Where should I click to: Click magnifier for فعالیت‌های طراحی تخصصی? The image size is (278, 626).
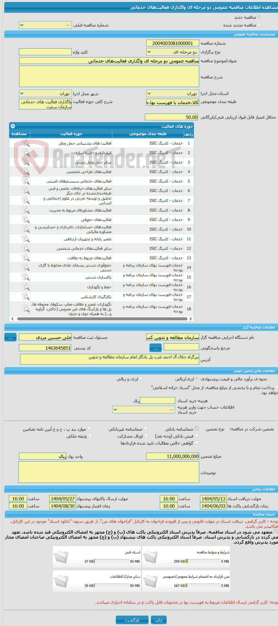pyautogui.click(x=25, y=172)
